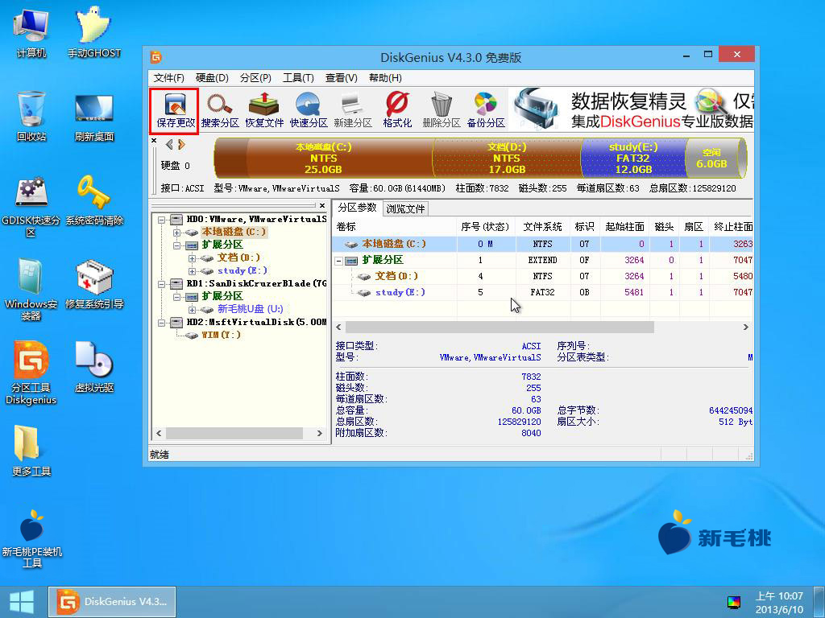825x618 pixels.
Task: Click the 保存更改 (Save Changes) toolbar icon
Action: tap(175, 111)
